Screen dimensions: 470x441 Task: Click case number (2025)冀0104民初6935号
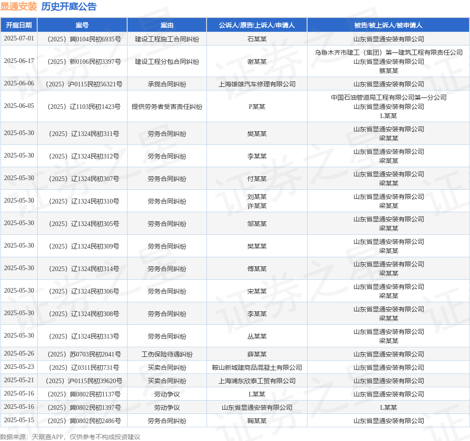82,39
